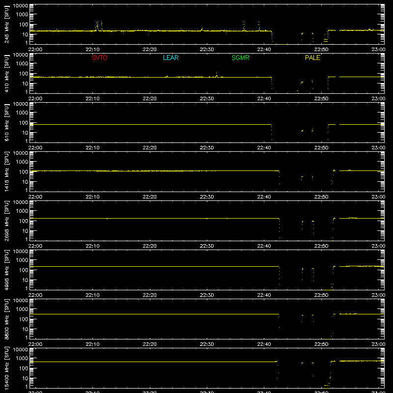The height and width of the screenshot is (393, 393).
Task: Click the 22:50 tick label of 245 MHz plot
Action: pyautogui.click(x=321, y=50)
